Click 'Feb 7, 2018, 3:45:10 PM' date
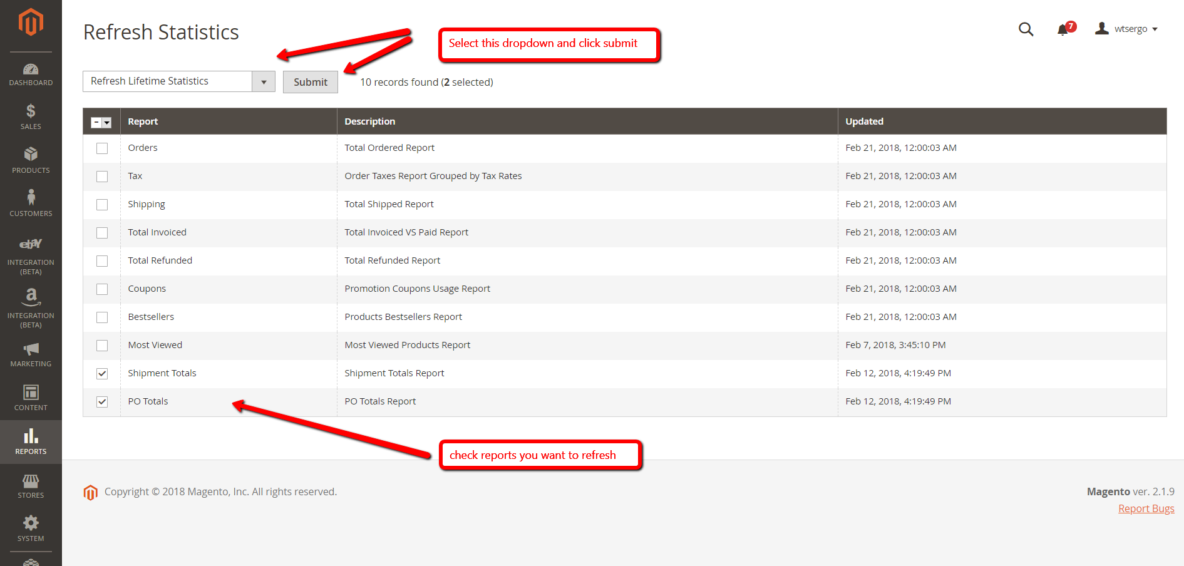 click(x=895, y=345)
